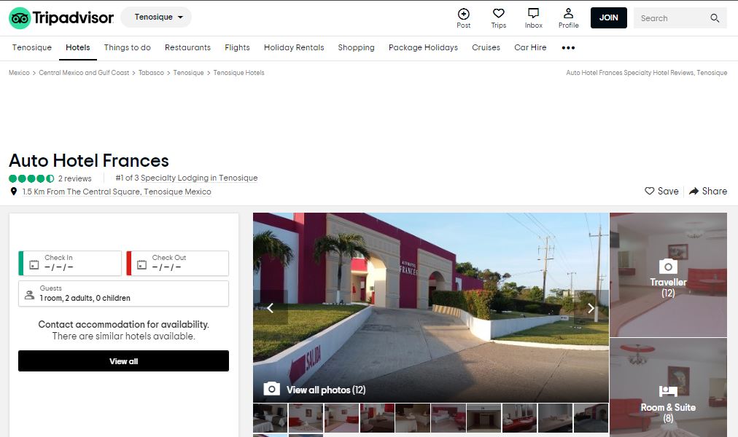Click Mexico breadcrumb link
The width and height of the screenshot is (738, 437).
[x=19, y=73]
